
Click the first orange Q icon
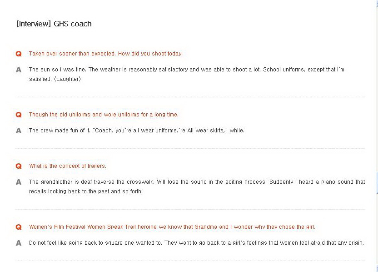coord(19,54)
